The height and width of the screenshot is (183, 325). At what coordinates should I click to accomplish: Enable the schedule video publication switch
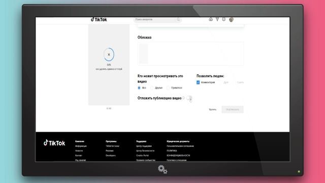coord(189,98)
